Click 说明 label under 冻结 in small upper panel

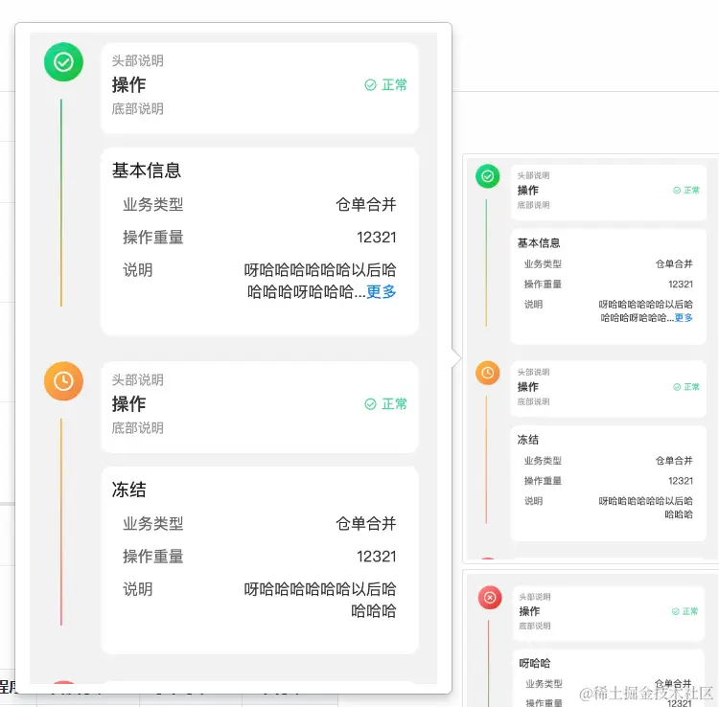pos(533,501)
